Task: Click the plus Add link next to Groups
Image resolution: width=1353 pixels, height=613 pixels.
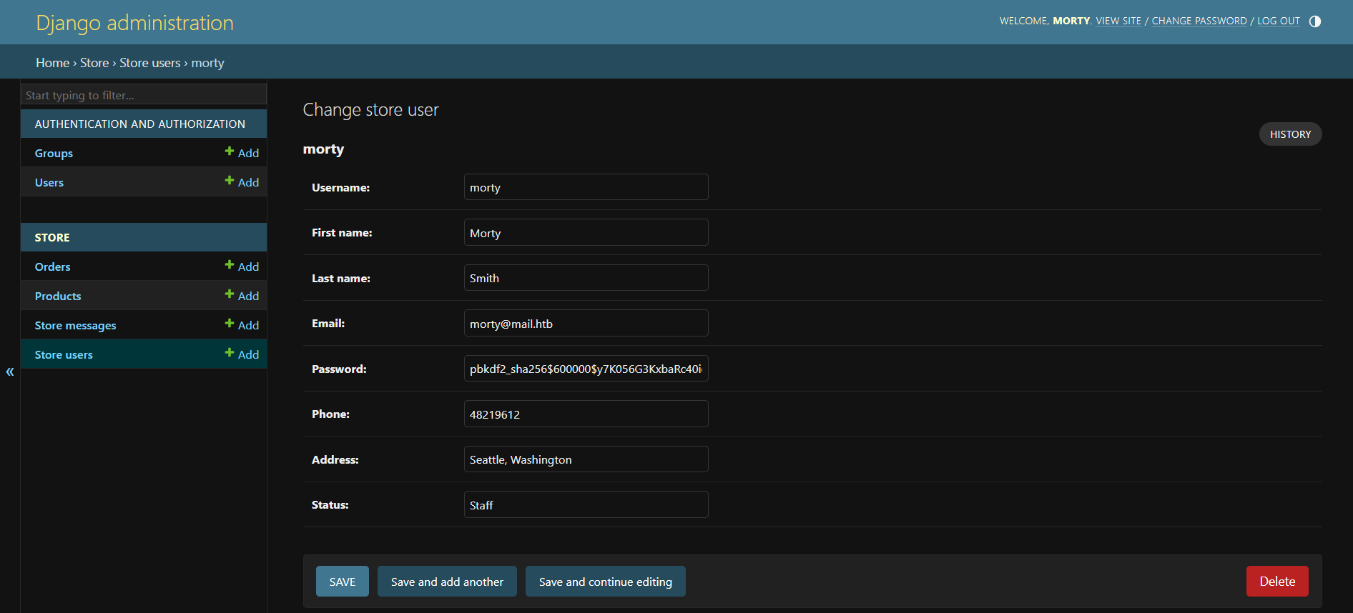Action: 242,153
